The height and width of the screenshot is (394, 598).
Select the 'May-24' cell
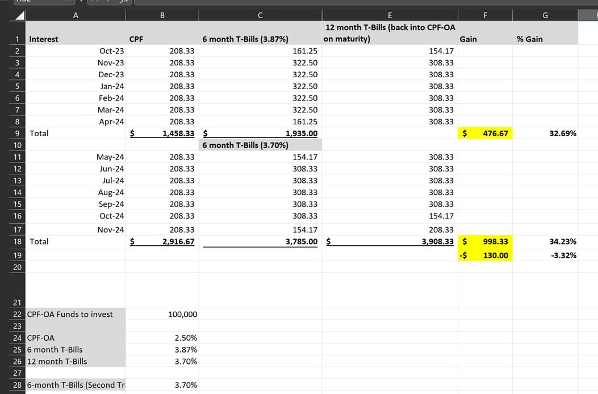click(x=76, y=157)
